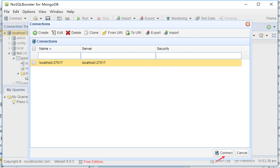280x168 pixels.
Task: Open the Theme selector
Action: (271, 18)
